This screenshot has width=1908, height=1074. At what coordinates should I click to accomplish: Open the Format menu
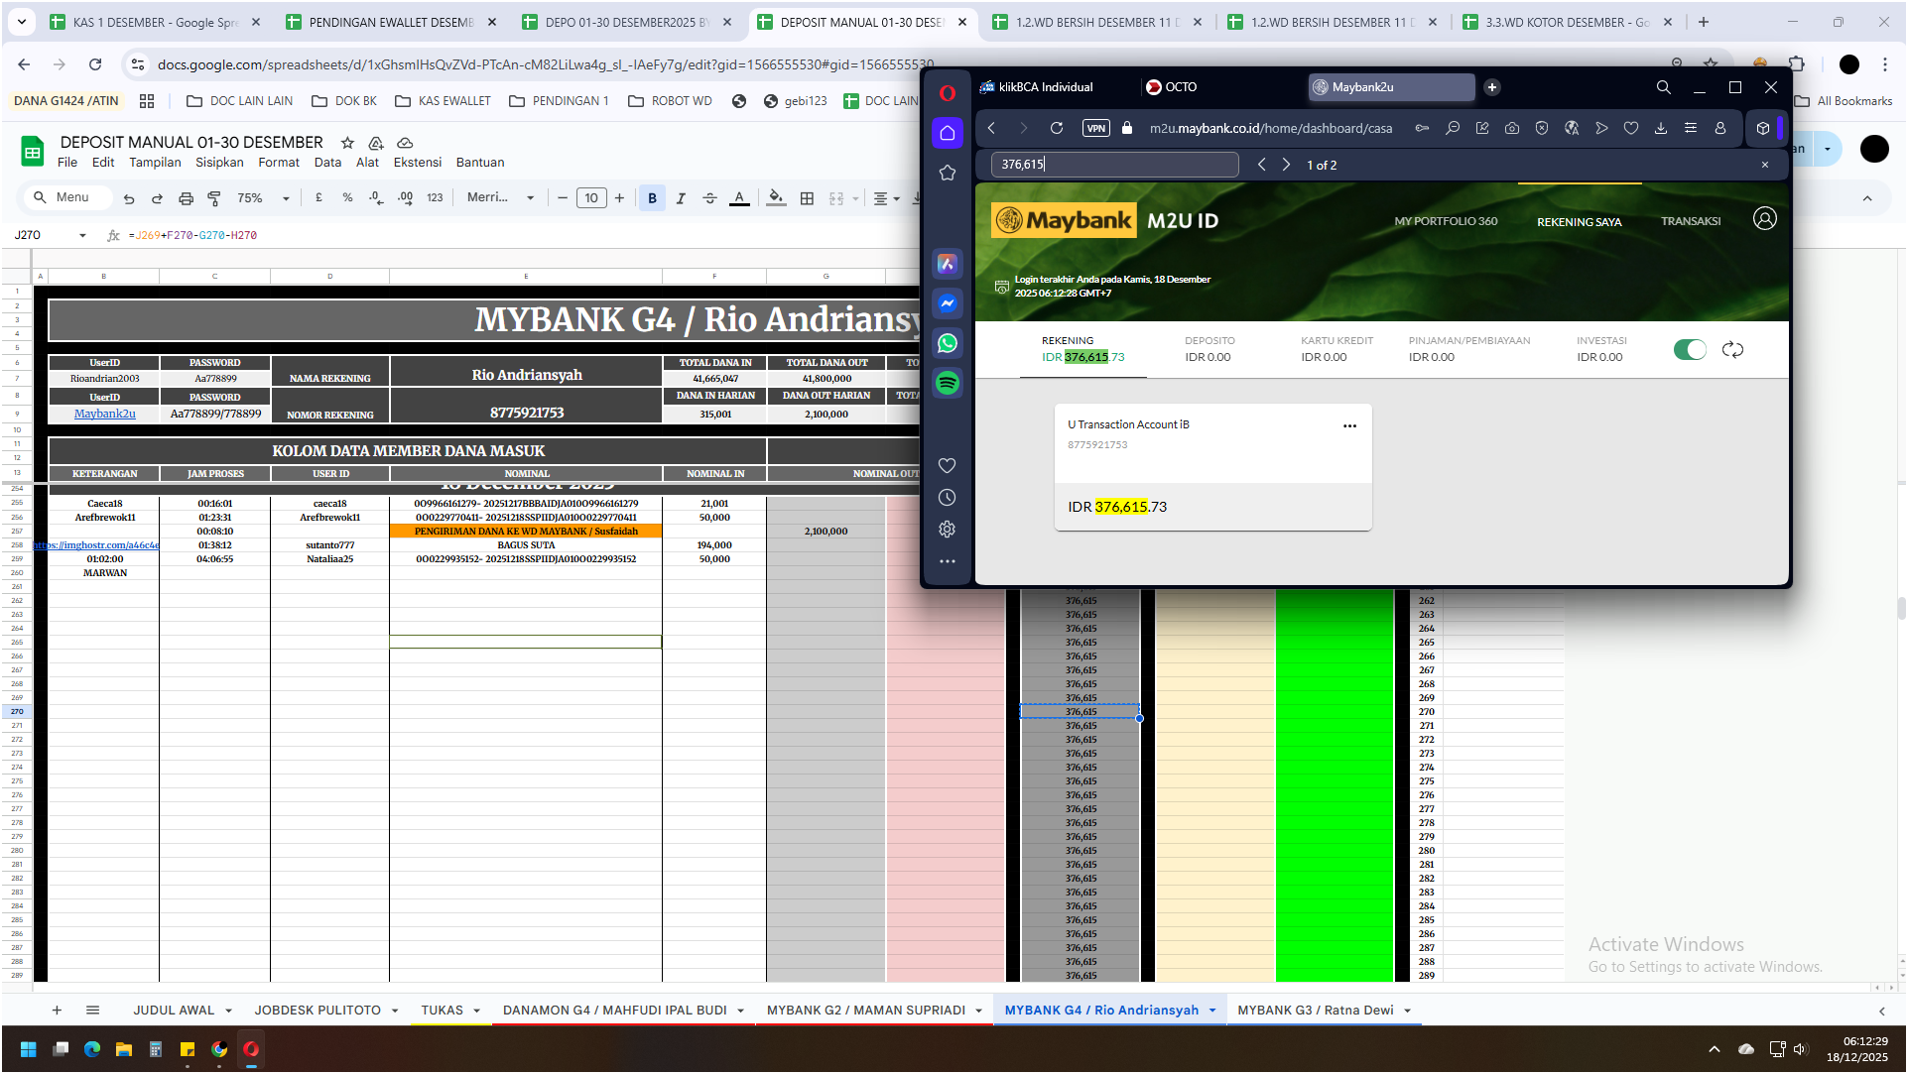point(278,163)
